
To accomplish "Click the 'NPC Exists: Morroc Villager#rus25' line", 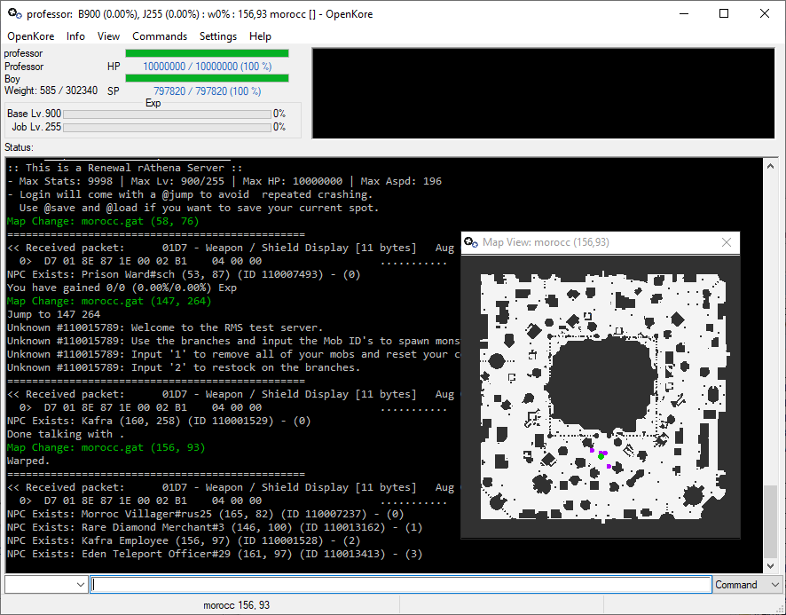I will (x=206, y=514).
